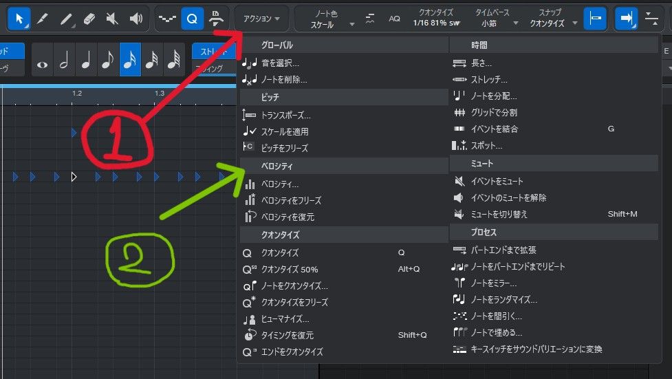
Task: Toggle the AQ auto-quantize button
Action: [394, 19]
